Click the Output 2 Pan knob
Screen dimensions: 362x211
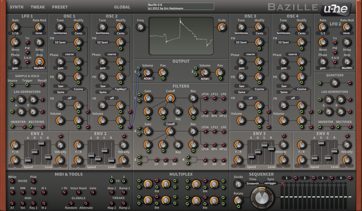click(x=220, y=72)
